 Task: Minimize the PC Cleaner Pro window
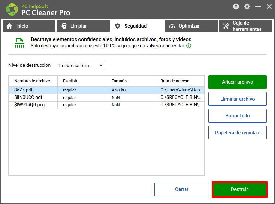point(258,7)
